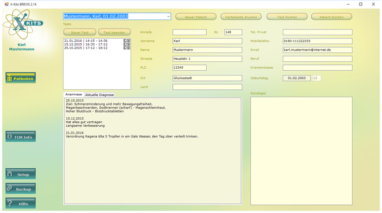Click into the Email input field

[x=317, y=50]
